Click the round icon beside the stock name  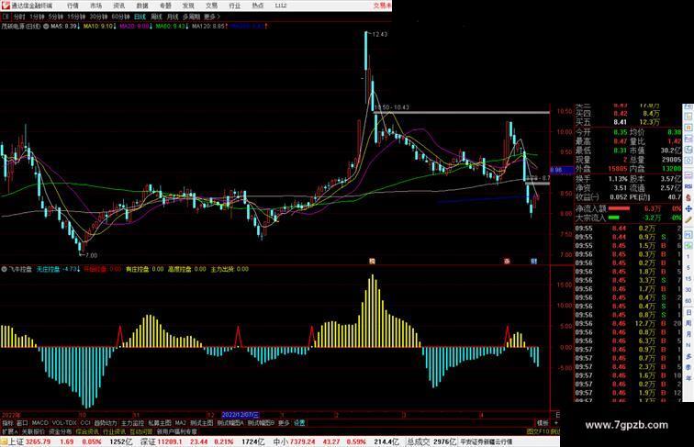click(x=46, y=27)
